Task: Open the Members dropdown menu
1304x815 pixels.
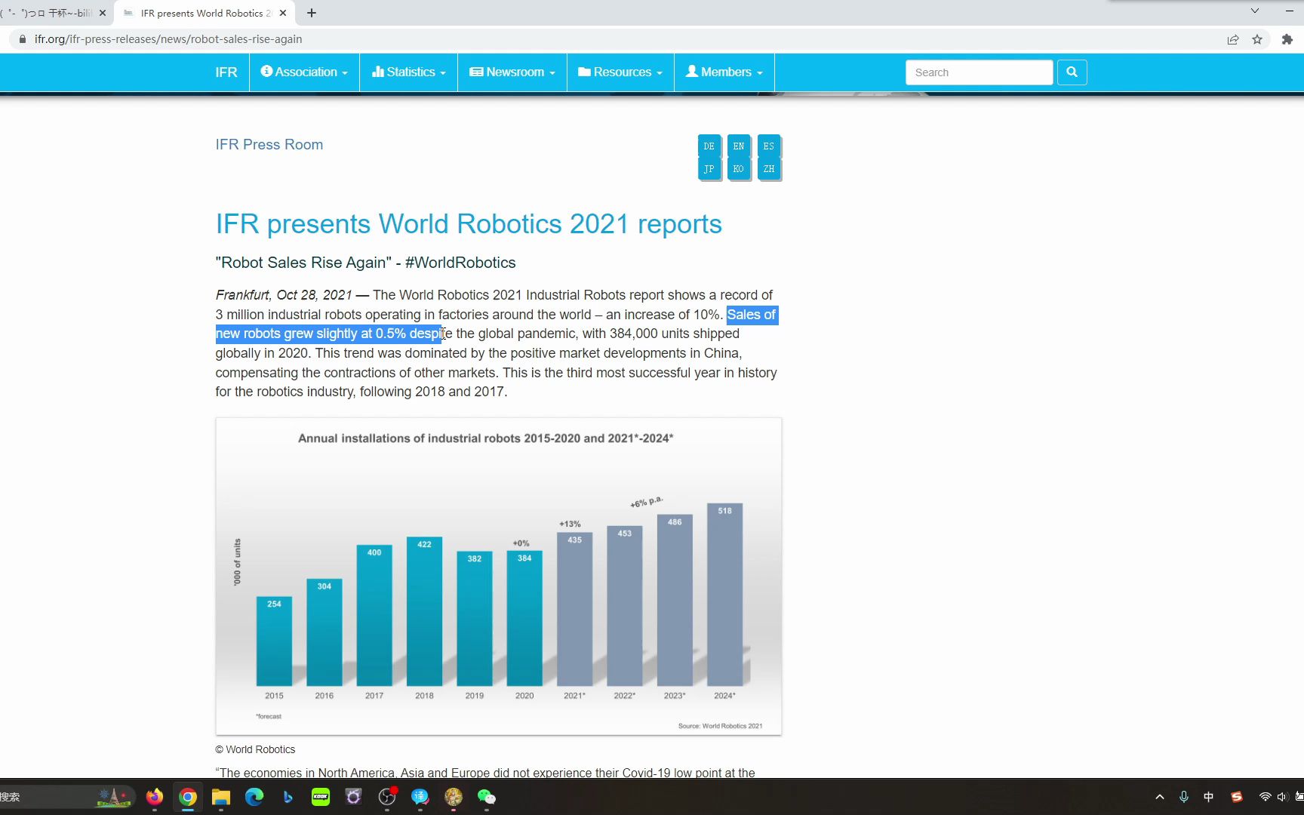Action: point(724,72)
